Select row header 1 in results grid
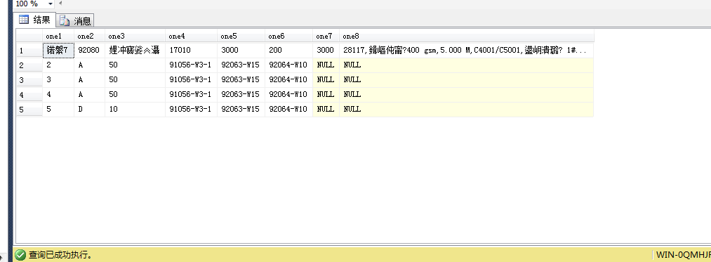This screenshot has width=711, height=262. pos(29,51)
